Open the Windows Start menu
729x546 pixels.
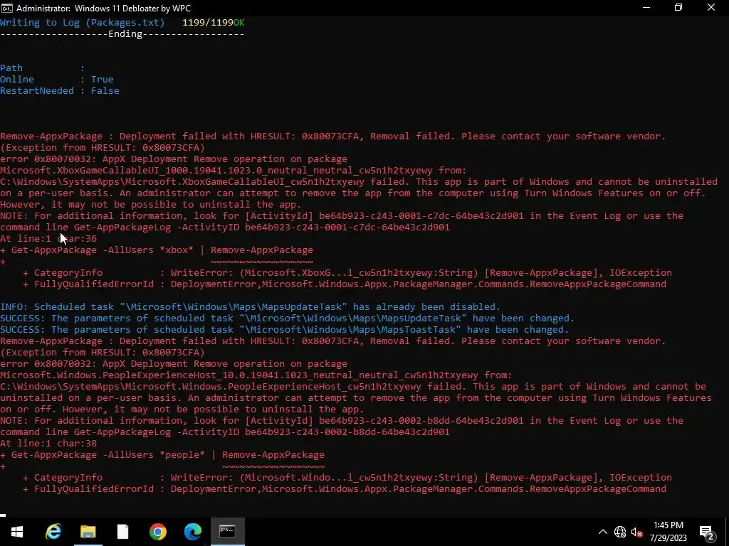tap(17, 532)
